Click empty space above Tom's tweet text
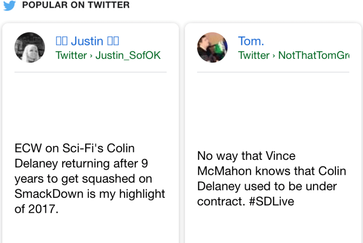Image resolution: width=363 pixels, height=243 pixels. pos(273,110)
